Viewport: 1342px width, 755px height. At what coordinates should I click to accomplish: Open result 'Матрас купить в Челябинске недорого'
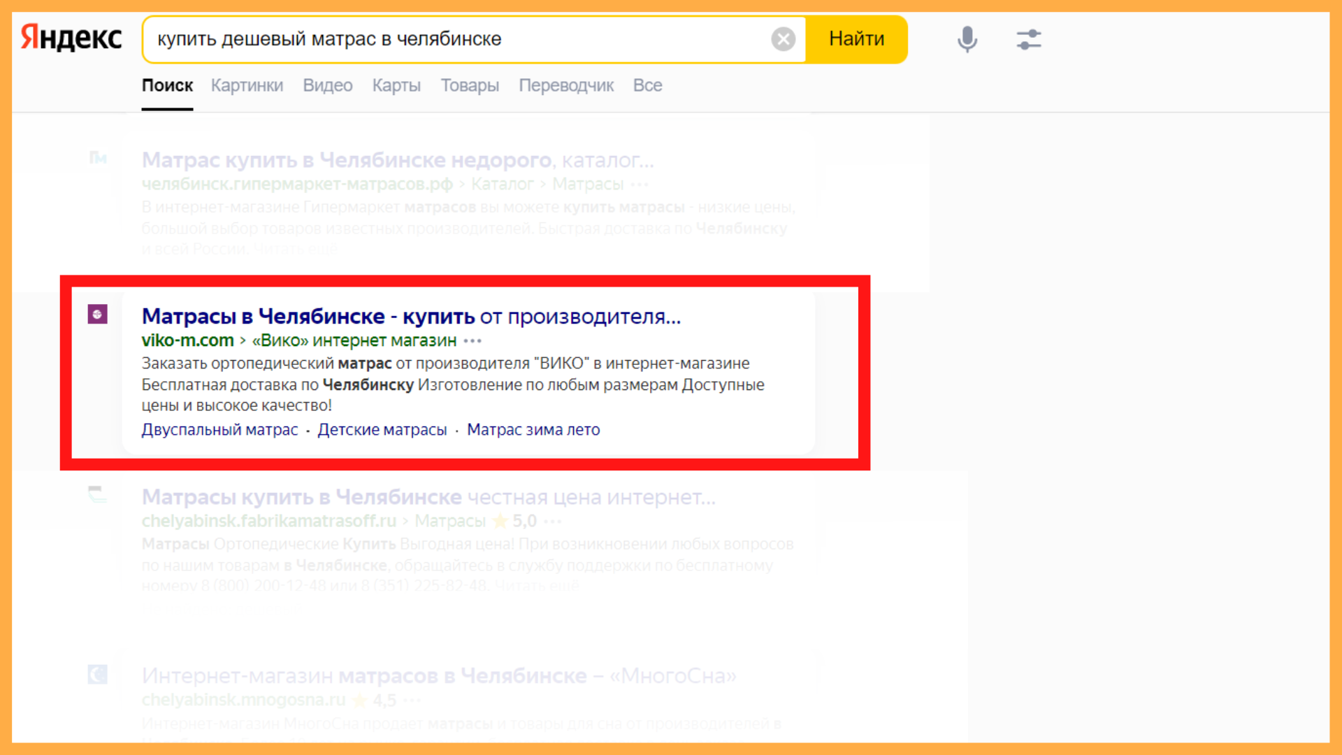pyautogui.click(x=398, y=160)
